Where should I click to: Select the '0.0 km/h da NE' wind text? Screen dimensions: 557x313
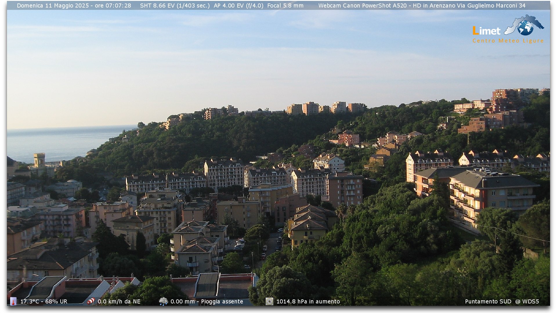pyautogui.click(x=119, y=301)
